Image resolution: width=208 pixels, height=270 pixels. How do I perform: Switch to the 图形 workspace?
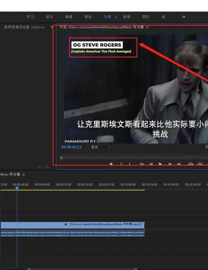point(146,17)
